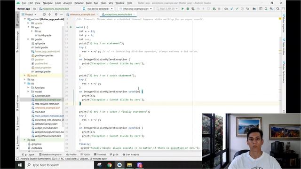Image resolution: width=301 pixels, height=169 pixels.
Task: Open the File menu
Action: (24, 3)
